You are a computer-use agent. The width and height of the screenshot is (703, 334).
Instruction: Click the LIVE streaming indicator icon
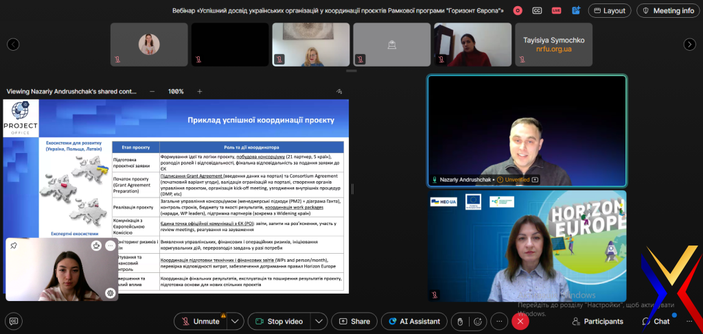pos(557,10)
